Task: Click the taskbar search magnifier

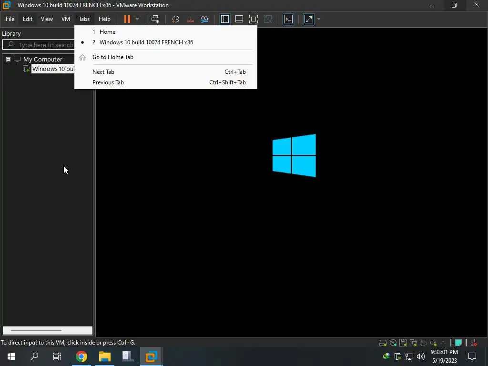Action: click(34, 356)
